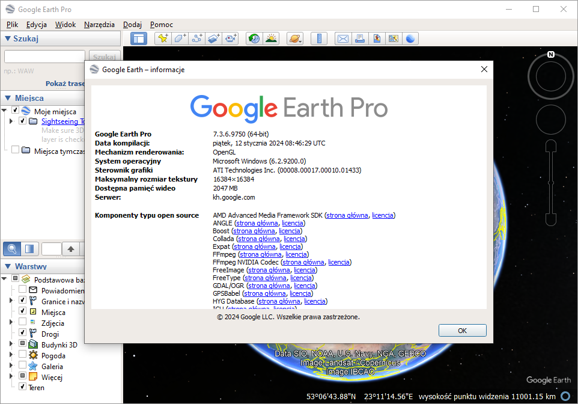This screenshot has height=404, width=578.
Task: Click the move up arrow button
Action: pos(71,249)
